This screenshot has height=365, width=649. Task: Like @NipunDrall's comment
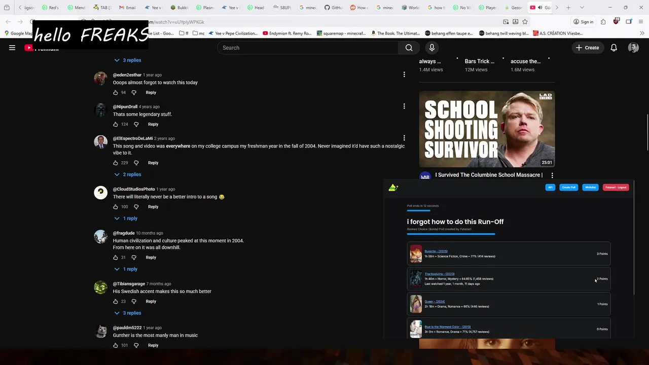[116, 124]
